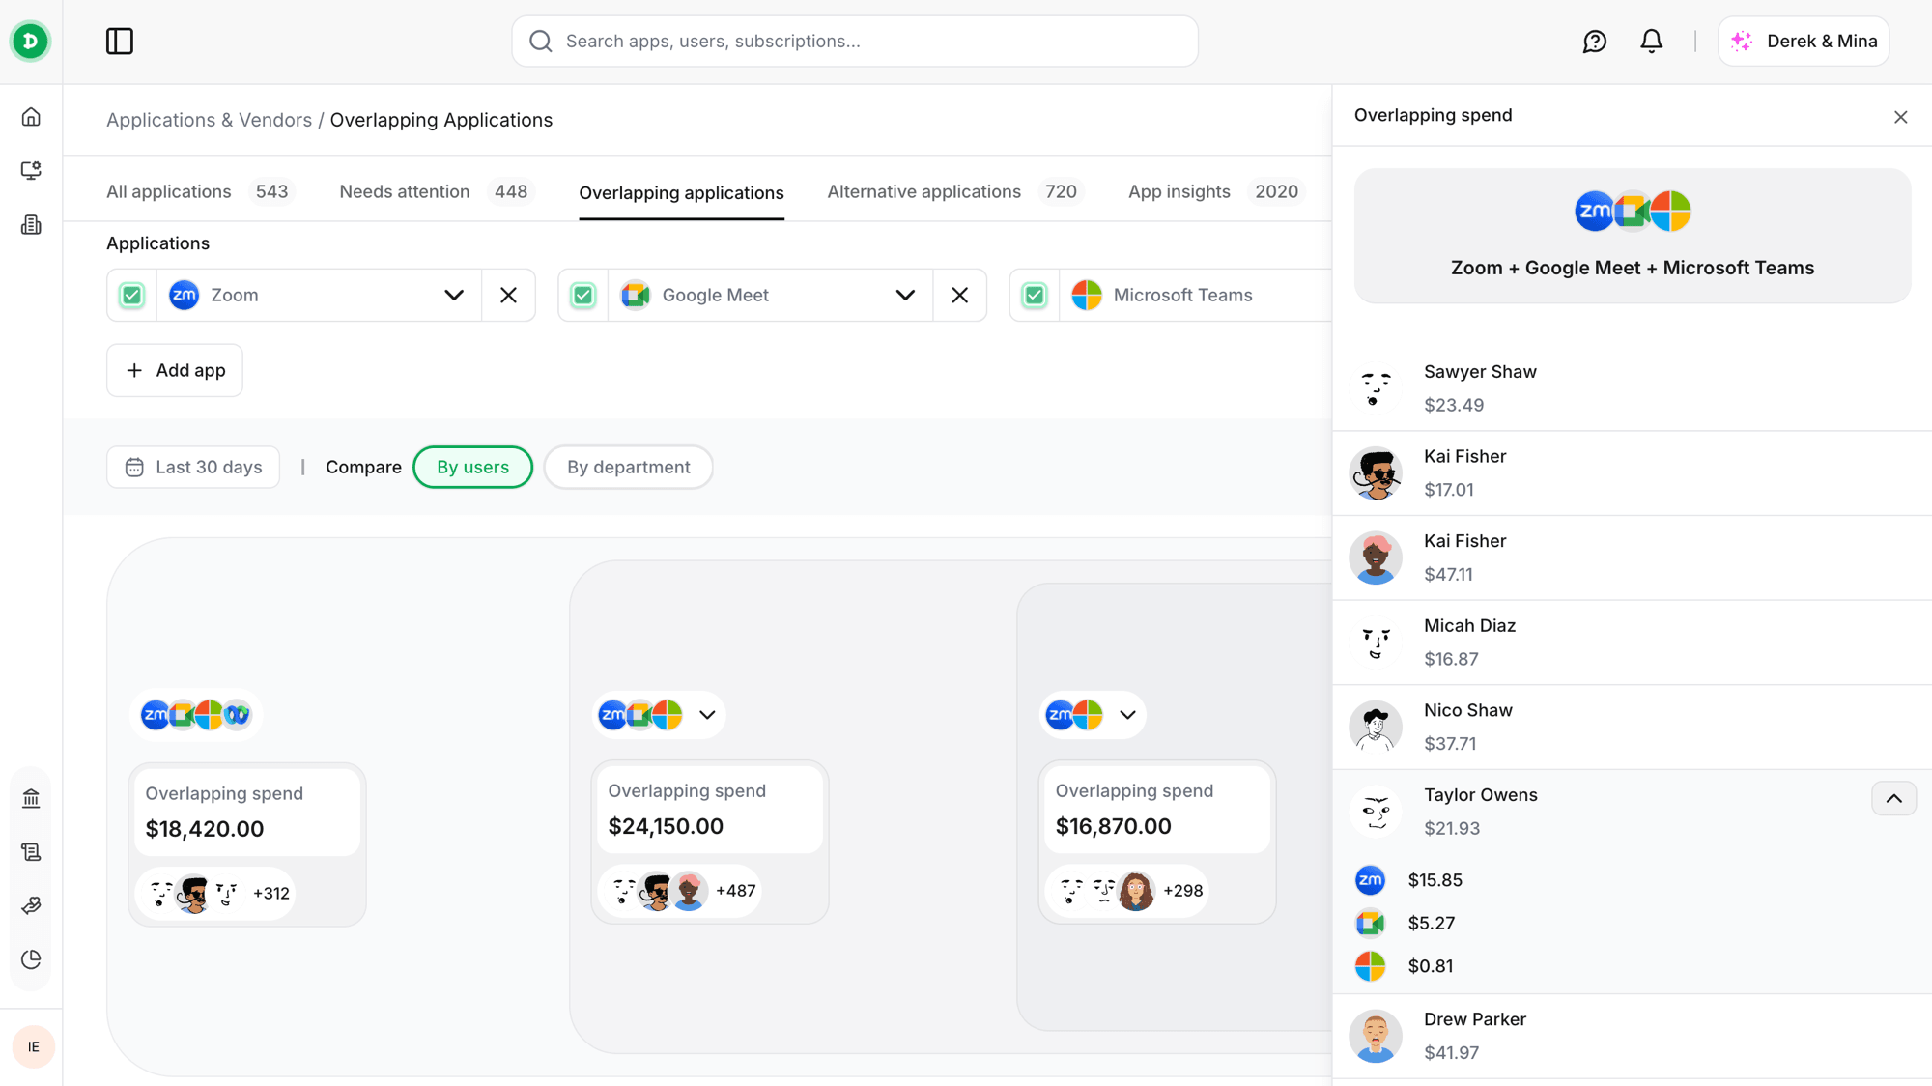The image size is (1932, 1086).
Task: Uncheck the Google Meet checkbox
Action: tap(583, 296)
